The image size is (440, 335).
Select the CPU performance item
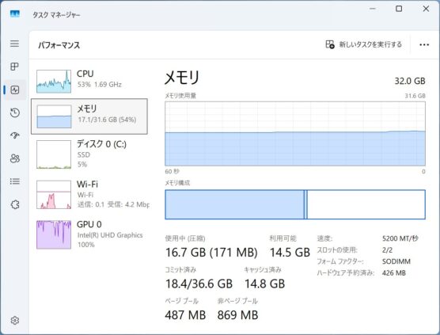point(89,81)
